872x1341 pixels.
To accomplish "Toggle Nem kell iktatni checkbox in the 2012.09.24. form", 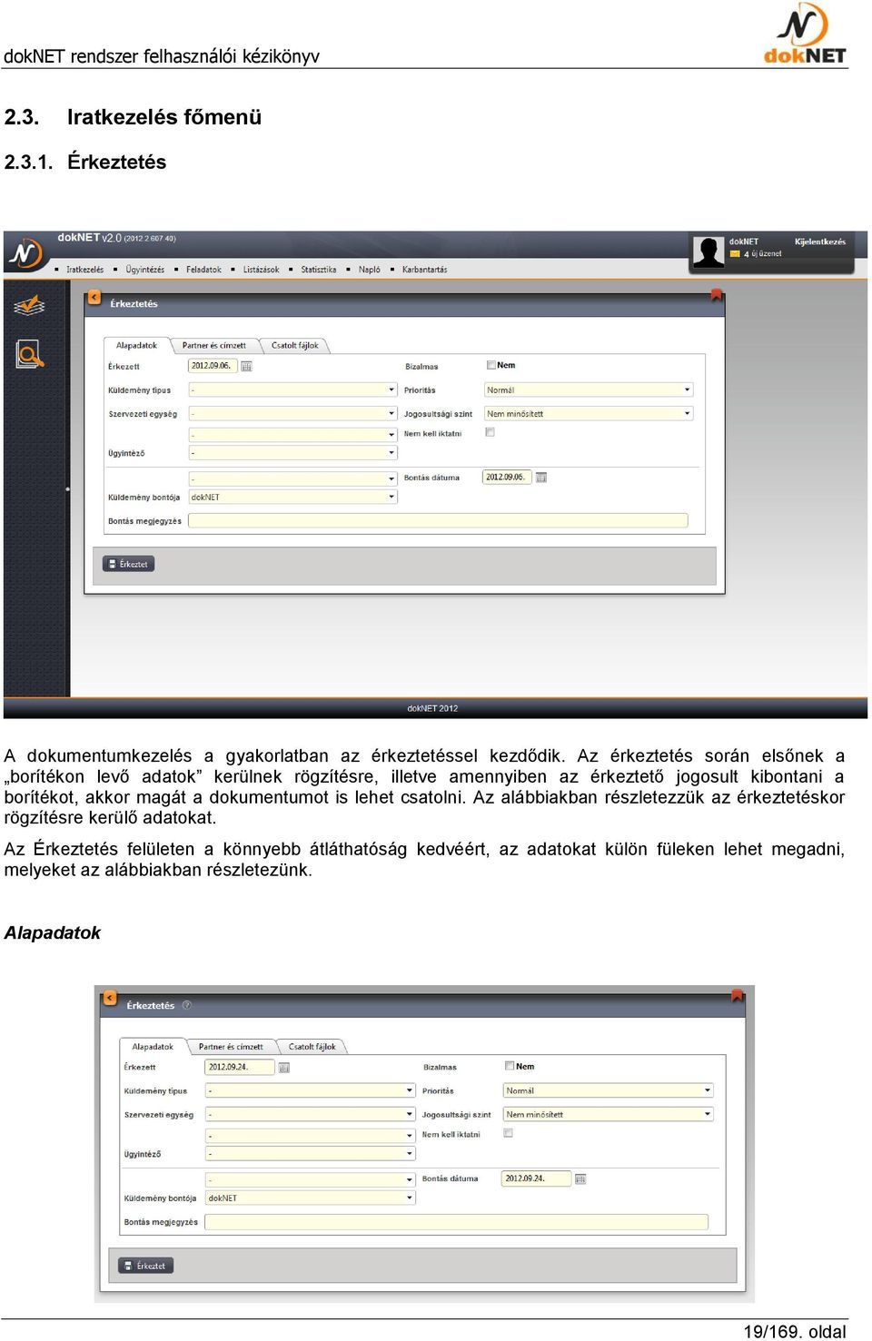I will pos(509,1133).
